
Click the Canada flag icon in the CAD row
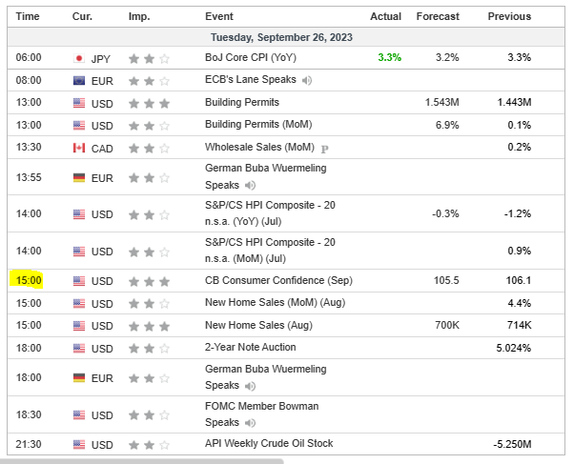[x=79, y=148]
